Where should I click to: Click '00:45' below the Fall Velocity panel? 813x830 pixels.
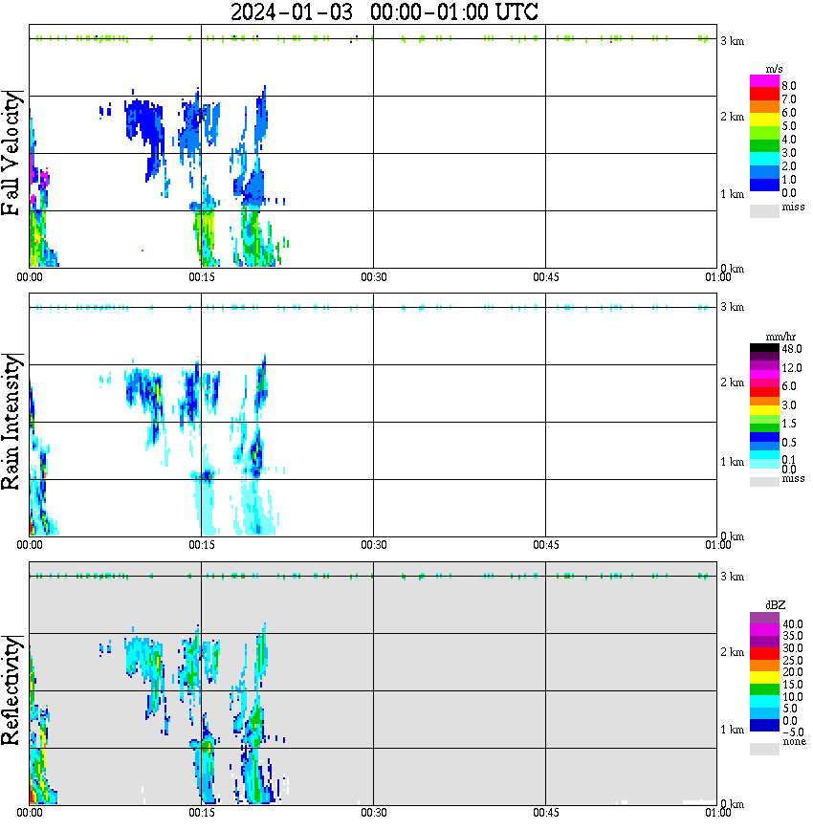[x=546, y=277]
